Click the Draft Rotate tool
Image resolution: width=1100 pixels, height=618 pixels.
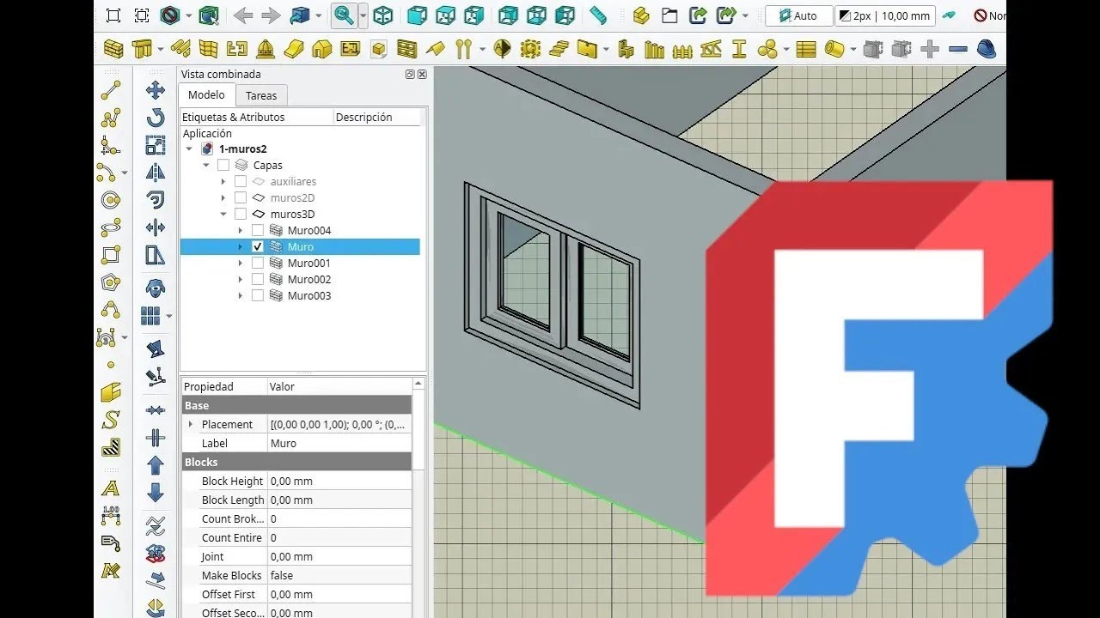(156, 118)
